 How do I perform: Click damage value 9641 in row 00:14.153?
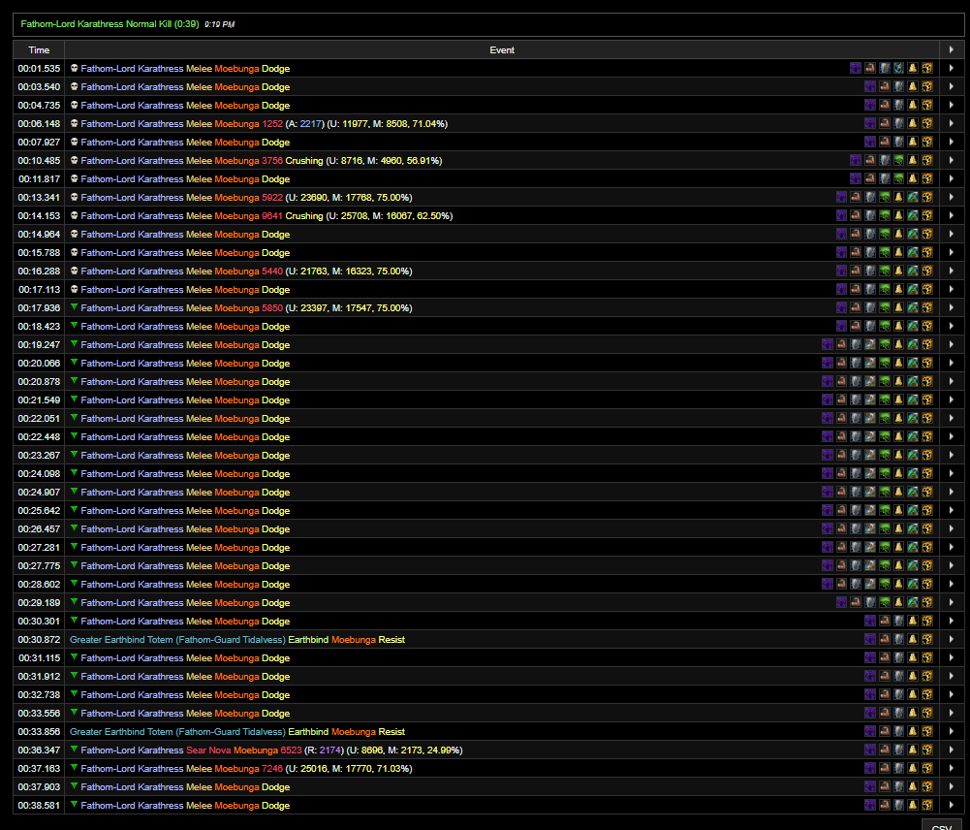coord(272,216)
